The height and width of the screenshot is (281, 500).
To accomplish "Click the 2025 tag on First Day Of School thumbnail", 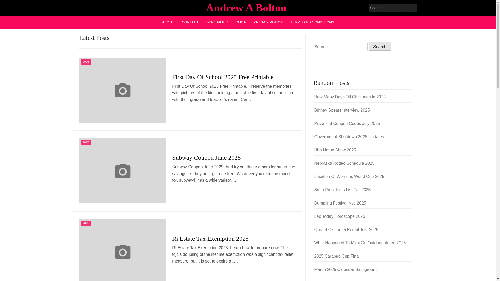I will (x=86, y=62).
